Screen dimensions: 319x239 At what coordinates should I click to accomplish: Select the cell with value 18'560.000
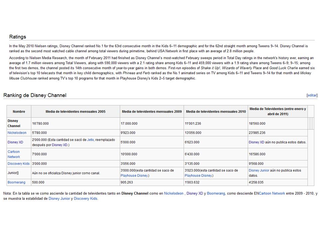pos(278,123)
